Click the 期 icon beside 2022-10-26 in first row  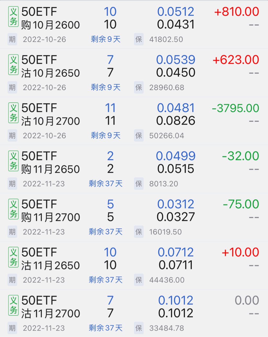click(12, 40)
